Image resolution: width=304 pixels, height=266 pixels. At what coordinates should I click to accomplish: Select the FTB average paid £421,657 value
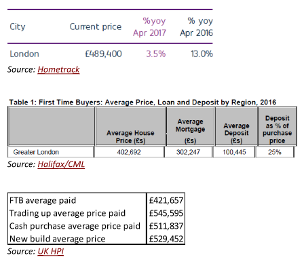pyautogui.click(x=166, y=200)
